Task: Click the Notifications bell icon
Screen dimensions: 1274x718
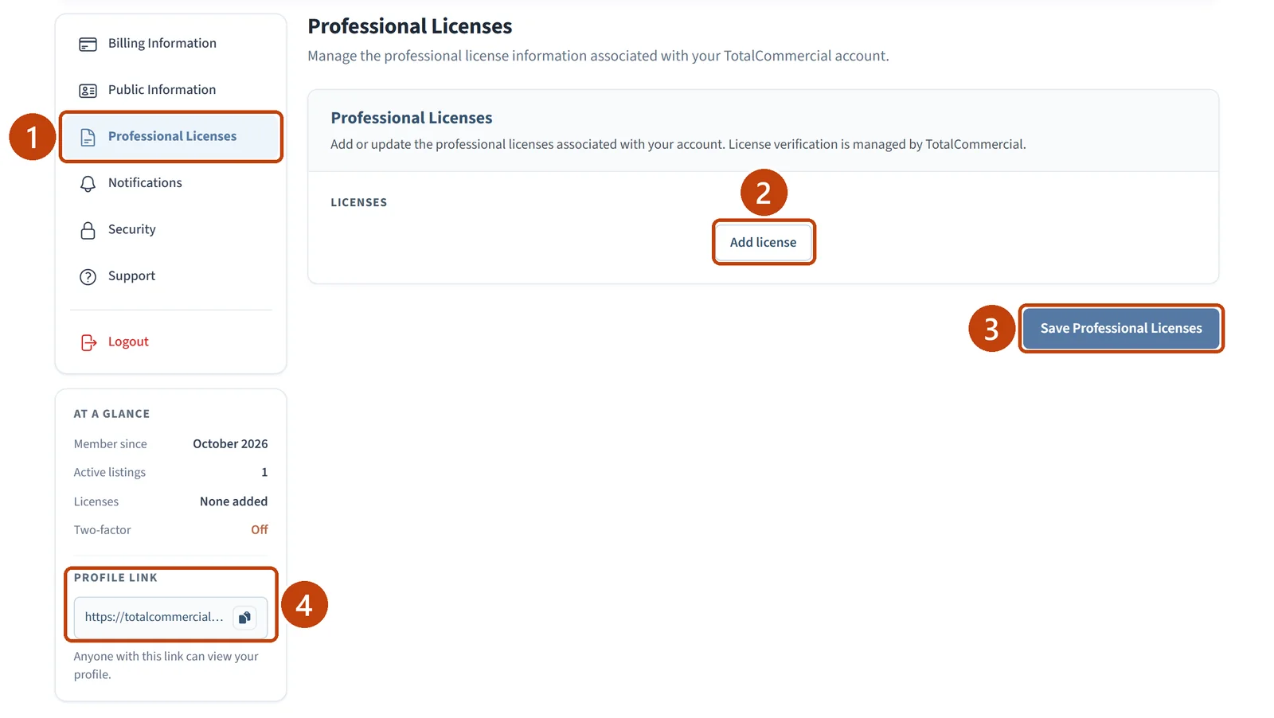Action: pos(88,184)
